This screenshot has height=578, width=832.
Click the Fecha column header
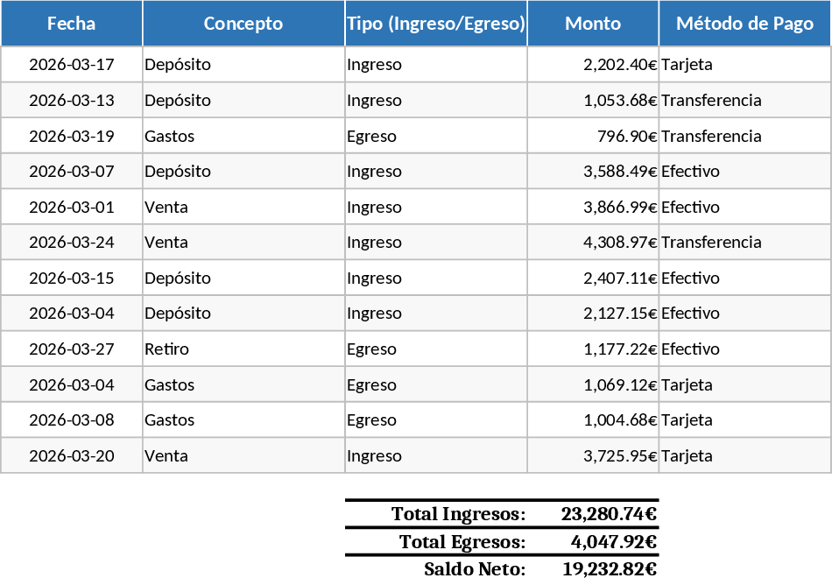point(72,24)
